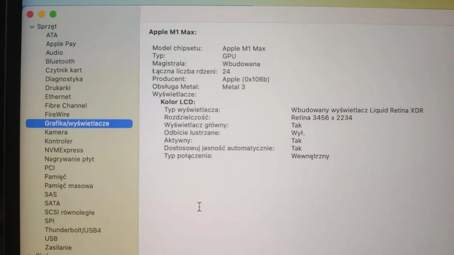This screenshot has height=255, width=454.
Task: Select Czytnik kart entry
Action: (64, 70)
